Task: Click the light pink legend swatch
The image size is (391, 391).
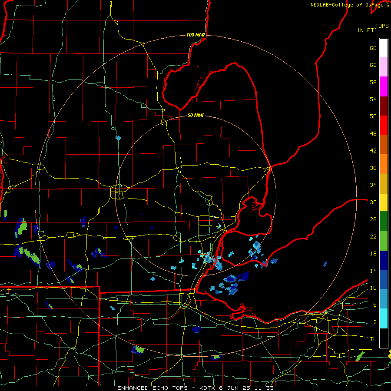Action: (x=384, y=67)
